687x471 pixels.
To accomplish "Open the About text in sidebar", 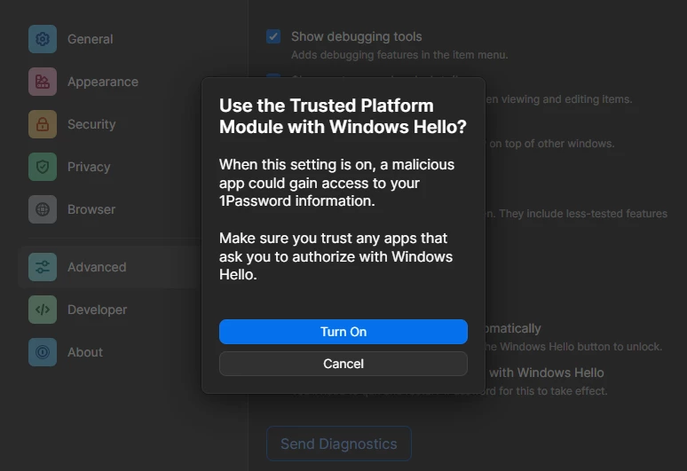I will [85, 352].
